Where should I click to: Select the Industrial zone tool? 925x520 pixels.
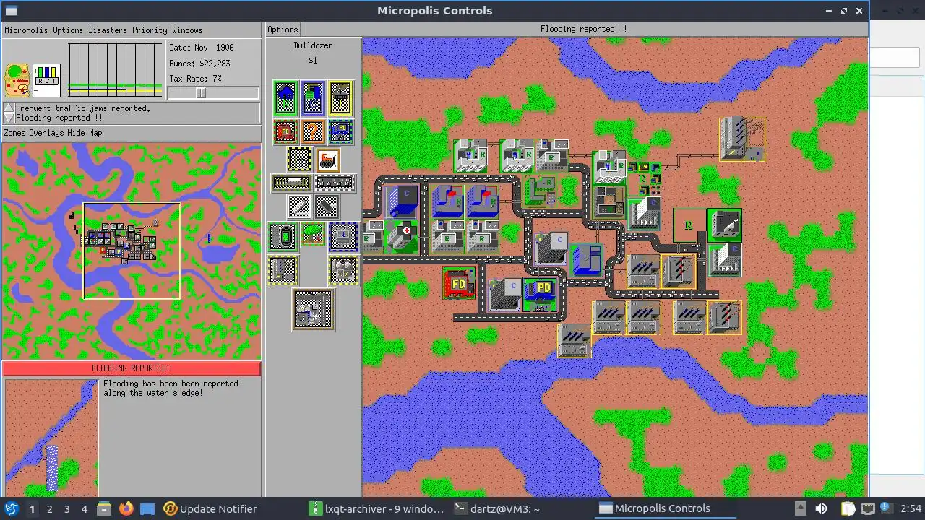(340, 98)
